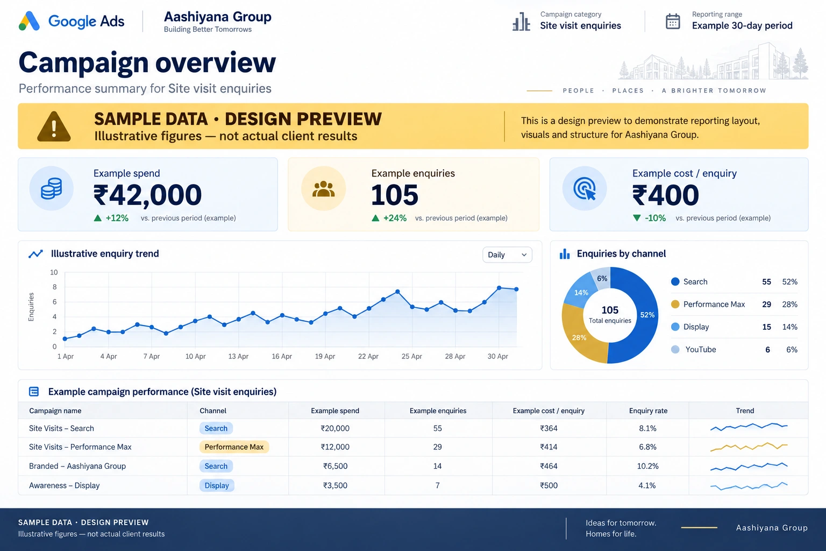The height and width of the screenshot is (551, 826).
Task: Click the 28% Performance Max donut segment
Action: click(x=580, y=338)
